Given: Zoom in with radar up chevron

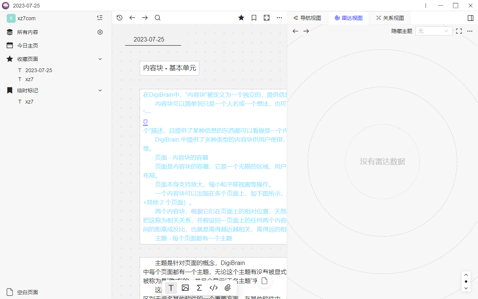Looking at the screenshot, I should click(466, 275).
